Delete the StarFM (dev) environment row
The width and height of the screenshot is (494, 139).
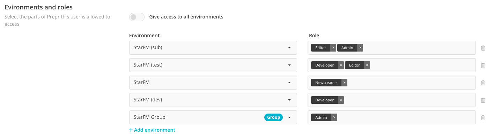click(x=483, y=100)
